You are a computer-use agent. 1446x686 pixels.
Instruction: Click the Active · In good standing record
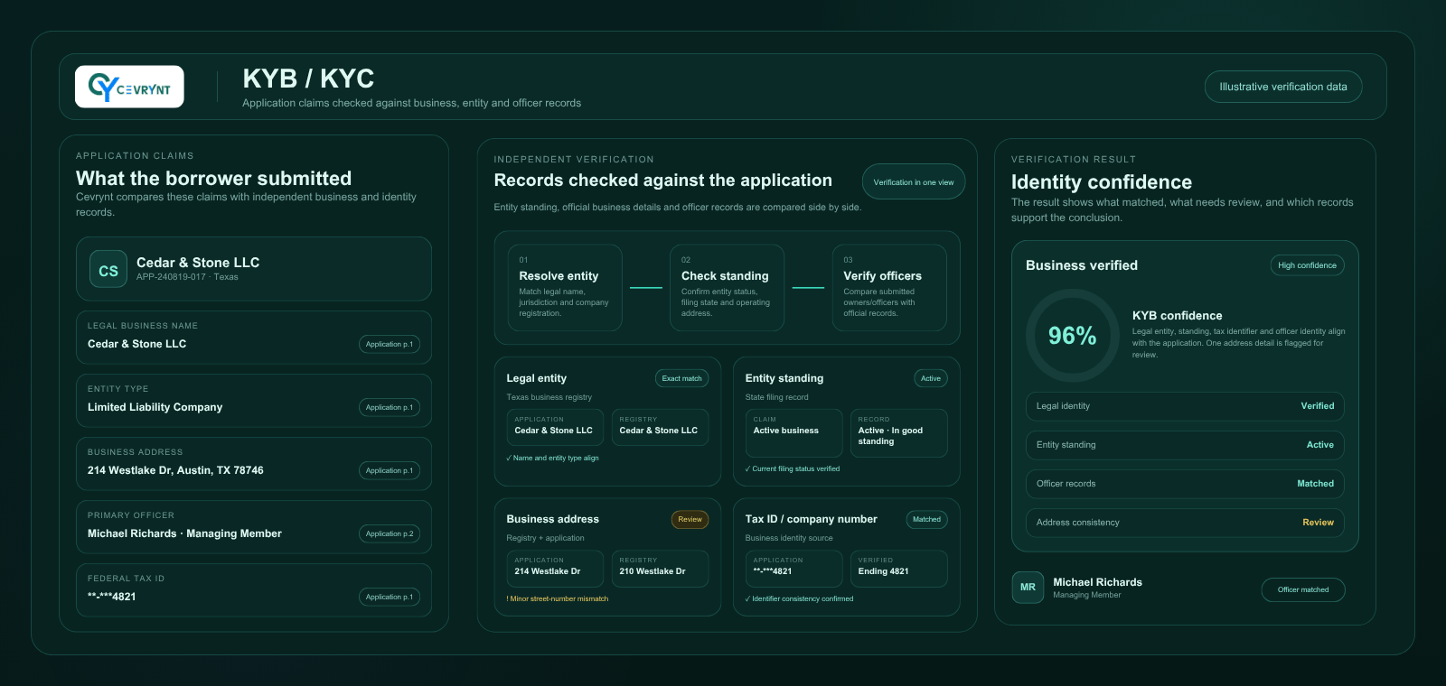click(899, 433)
